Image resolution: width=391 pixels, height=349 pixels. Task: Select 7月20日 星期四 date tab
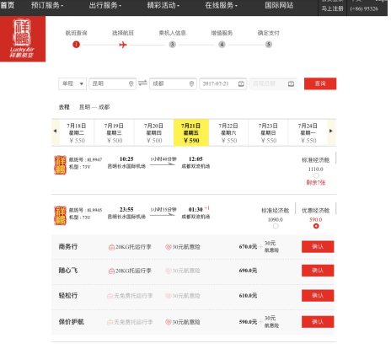click(154, 133)
